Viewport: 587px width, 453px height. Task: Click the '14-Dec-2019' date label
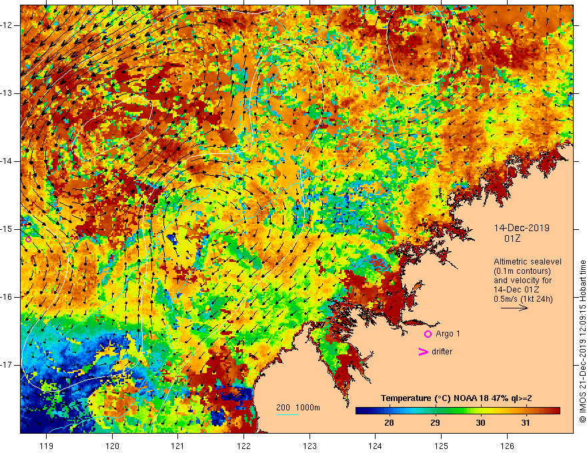point(522,228)
